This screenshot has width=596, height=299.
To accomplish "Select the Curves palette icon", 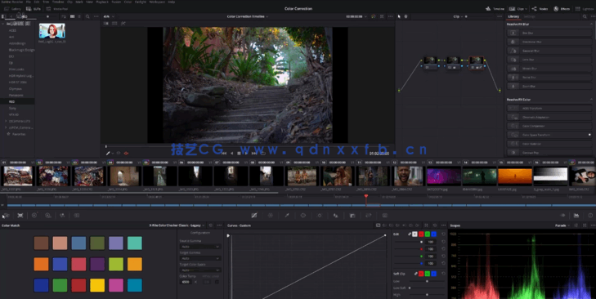I will pyautogui.click(x=254, y=216).
